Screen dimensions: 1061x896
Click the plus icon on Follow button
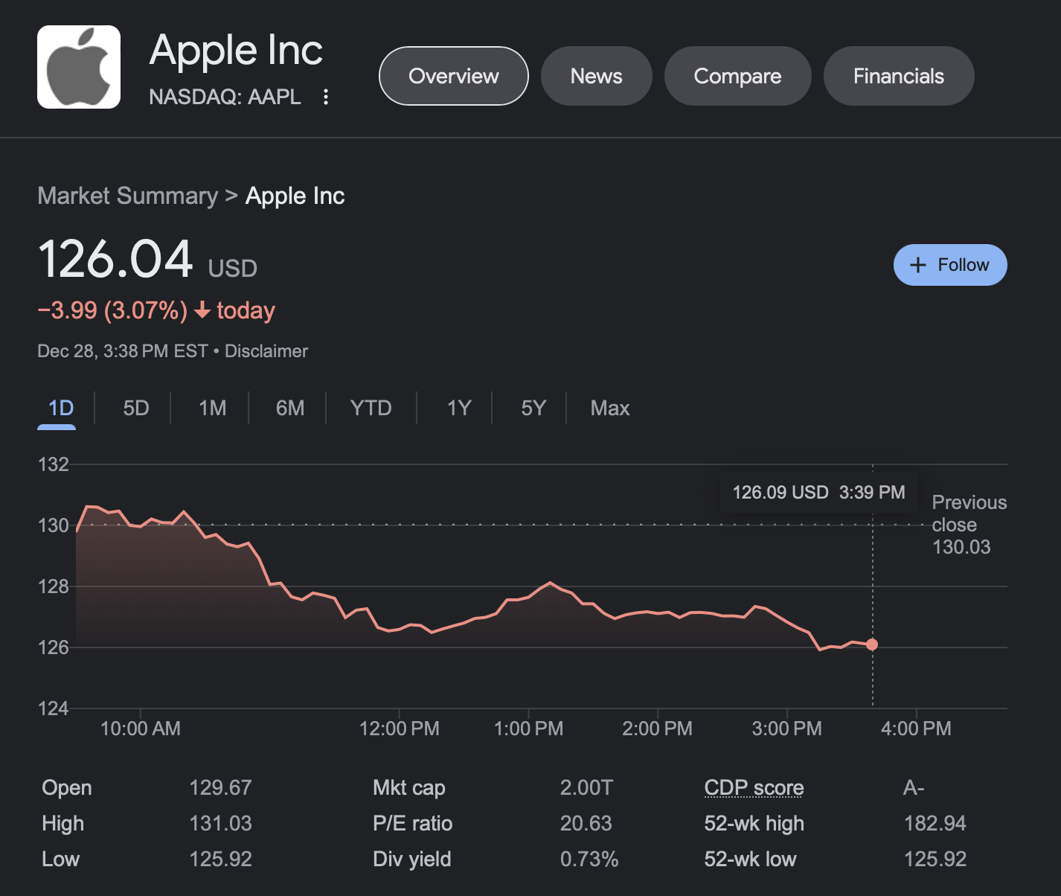pyautogui.click(x=918, y=265)
